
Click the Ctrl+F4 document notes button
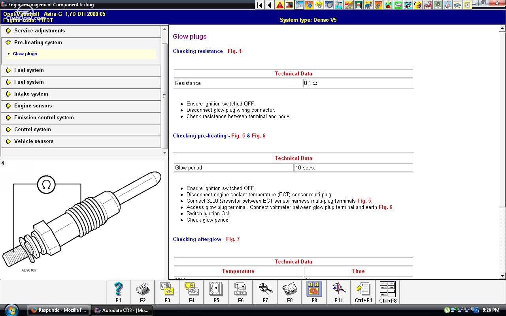363,292
